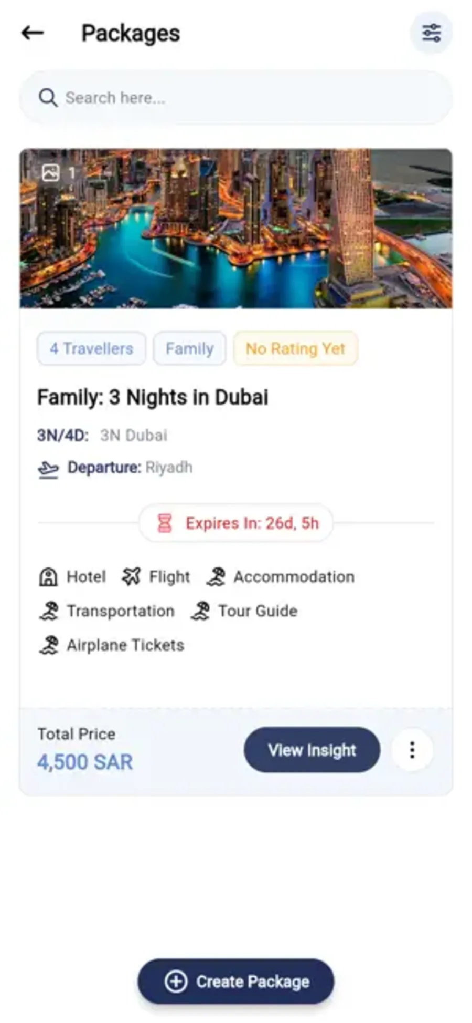Click the Hotel amenity icon
The width and height of the screenshot is (472, 1023).
click(48, 576)
